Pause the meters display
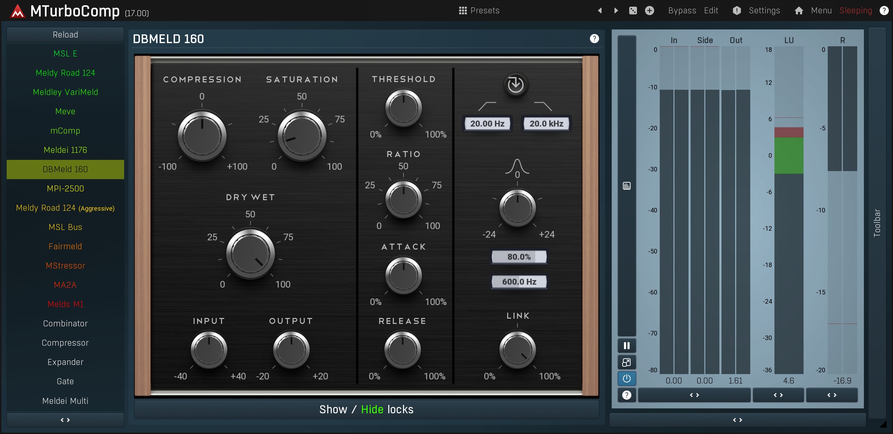Screen dimensions: 893x434 [x=627, y=346]
